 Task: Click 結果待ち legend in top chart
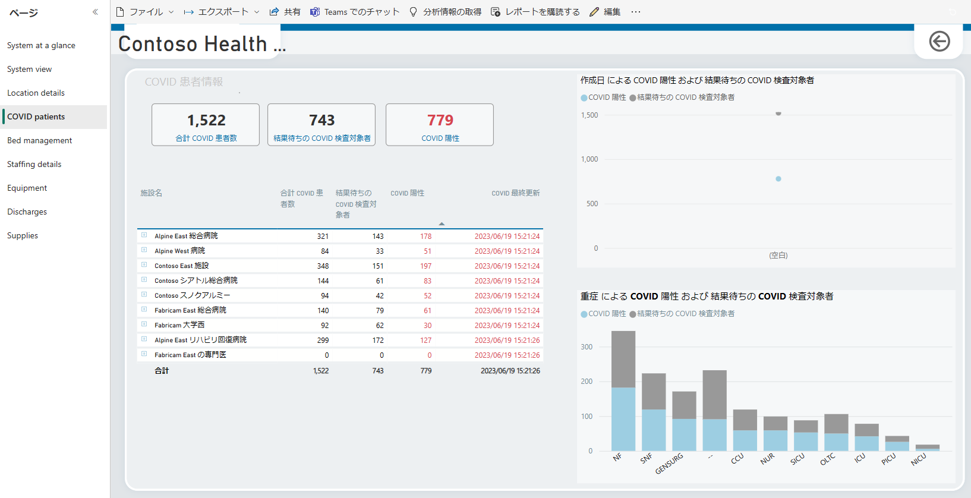pyautogui.click(x=682, y=97)
